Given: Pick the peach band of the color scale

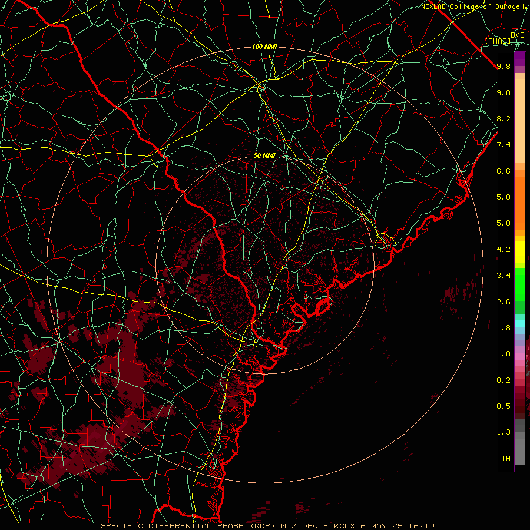Looking at the screenshot, I should [520, 121].
